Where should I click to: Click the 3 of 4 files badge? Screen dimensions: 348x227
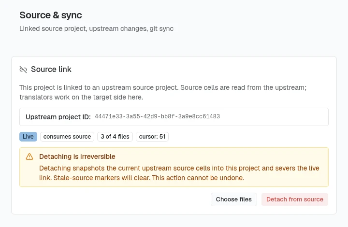[115, 137]
